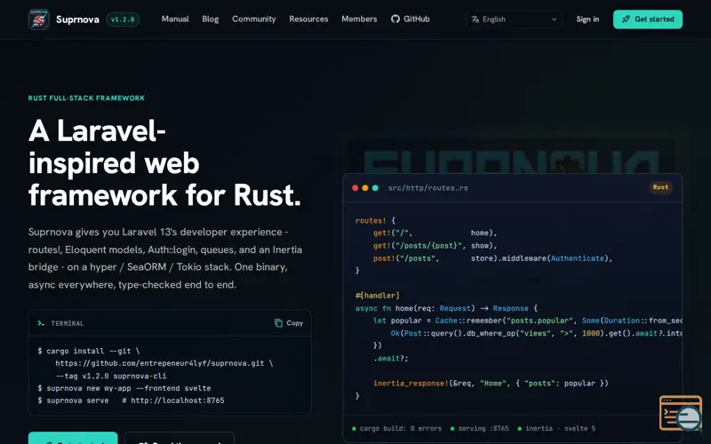Open the Suprnova home name link
This screenshot has height=444, width=711.
click(x=77, y=20)
